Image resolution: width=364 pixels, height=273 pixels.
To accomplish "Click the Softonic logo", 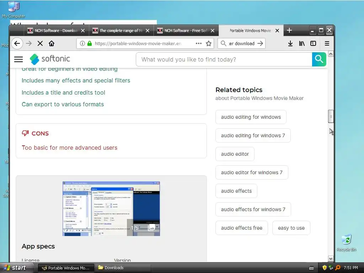I will coord(50,59).
